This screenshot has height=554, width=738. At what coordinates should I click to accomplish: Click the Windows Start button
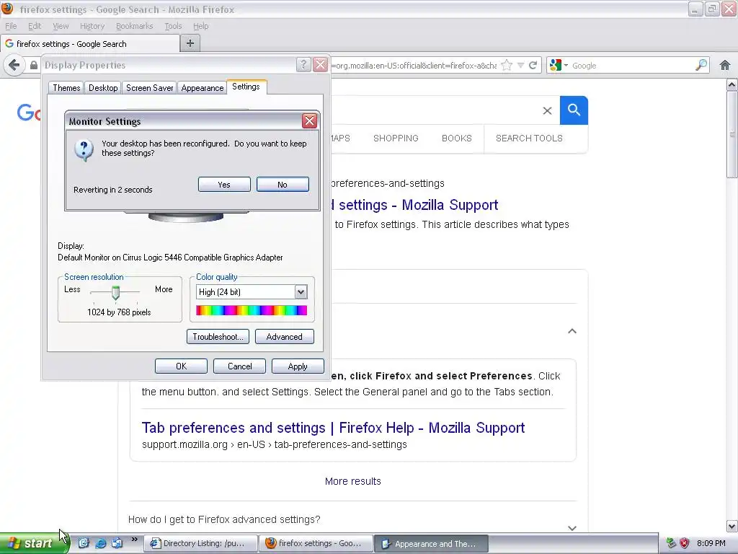34,543
